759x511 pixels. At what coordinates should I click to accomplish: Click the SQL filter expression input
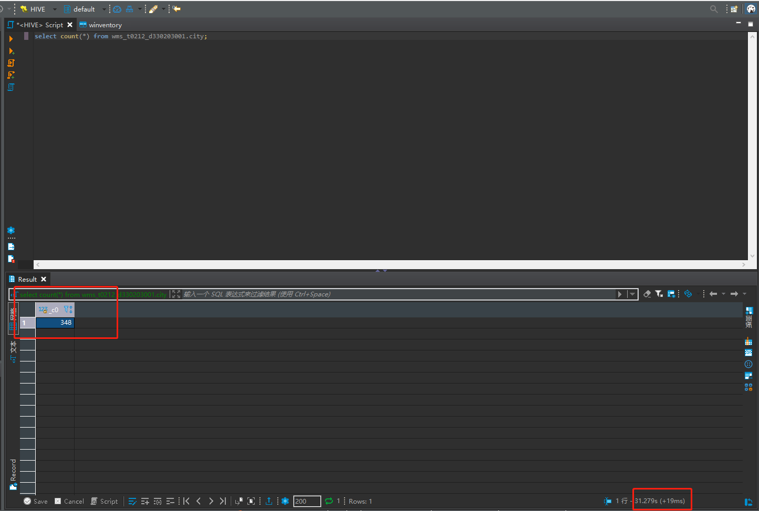click(x=399, y=294)
